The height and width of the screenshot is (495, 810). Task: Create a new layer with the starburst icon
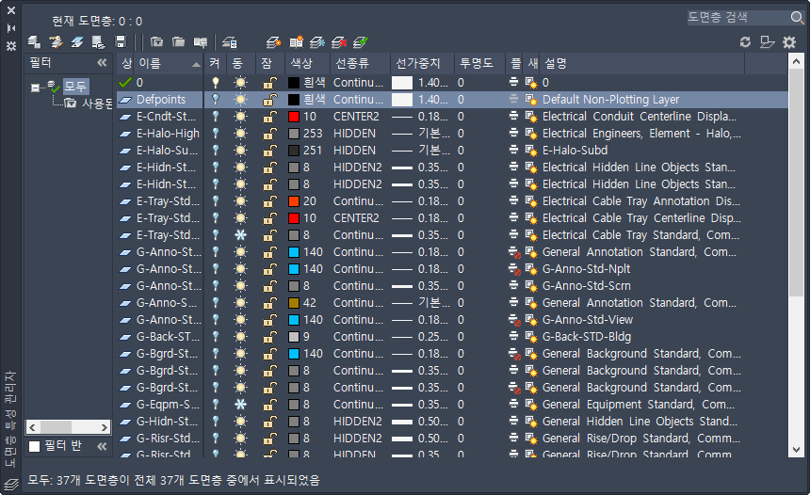pos(273,41)
